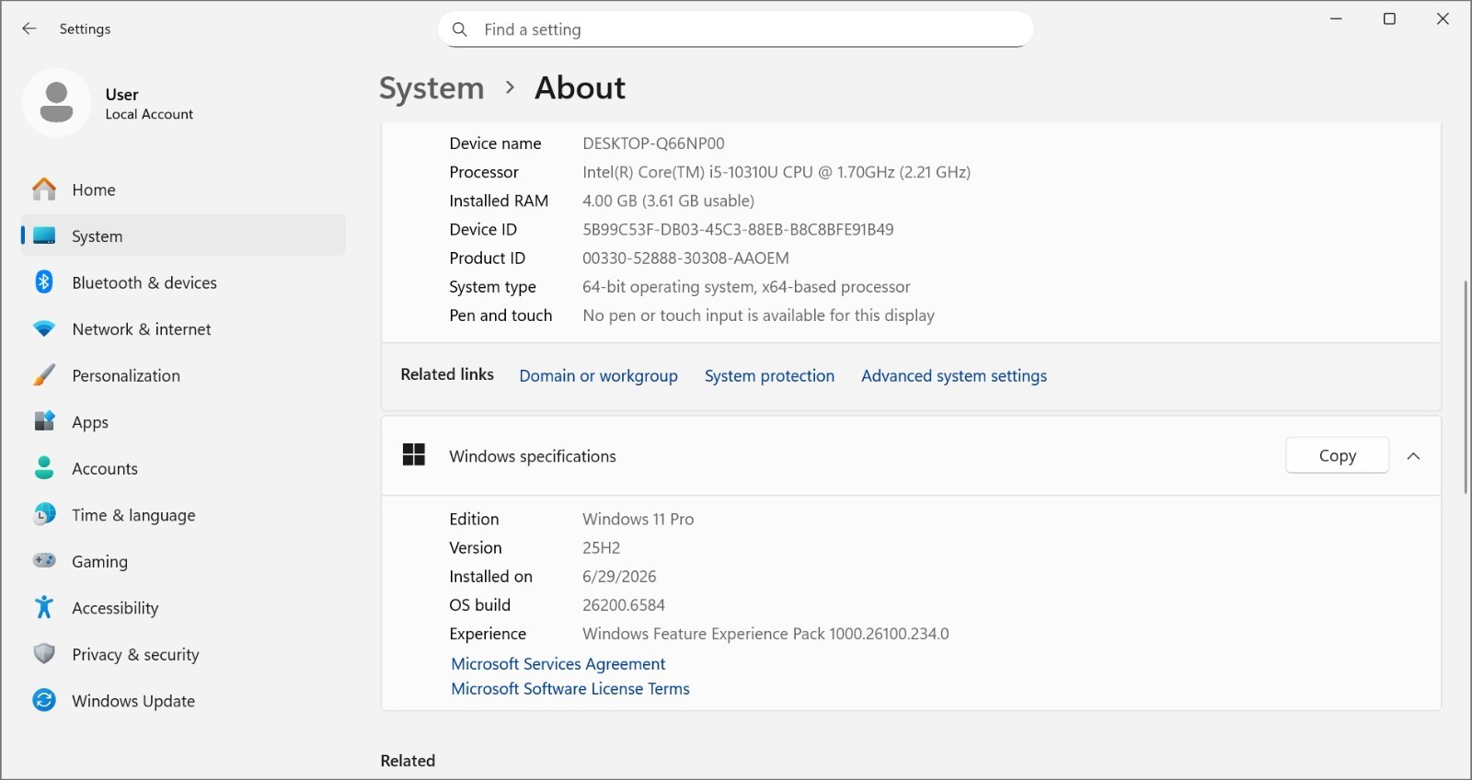Open Personalization settings
The image size is (1472, 780).
point(183,375)
